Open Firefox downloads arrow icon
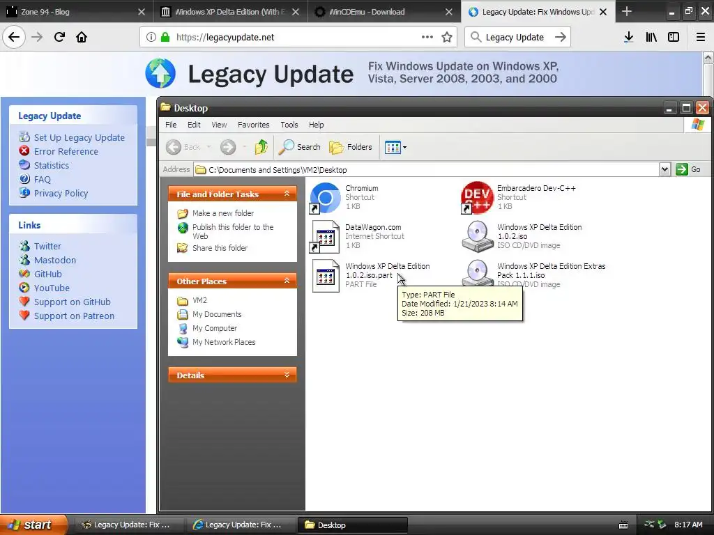The width and height of the screenshot is (714, 535). pyautogui.click(x=629, y=38)
